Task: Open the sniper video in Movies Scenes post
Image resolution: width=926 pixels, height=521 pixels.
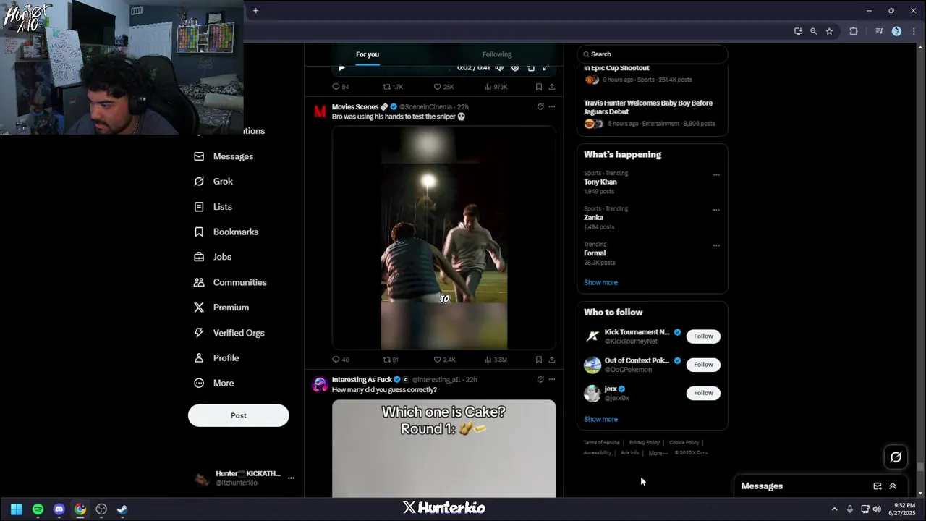Action: point(444,238)
